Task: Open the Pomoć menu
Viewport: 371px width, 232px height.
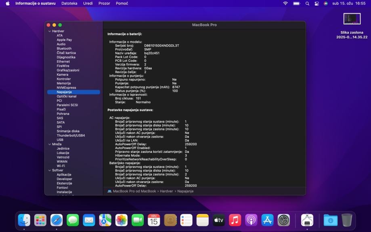Action: [x=122, y=3]
